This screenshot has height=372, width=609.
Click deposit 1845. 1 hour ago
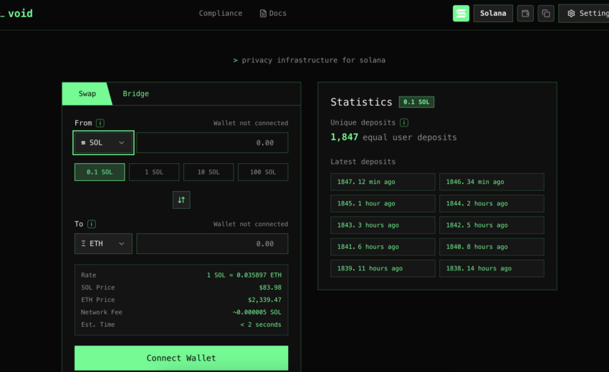pos(383,204)
